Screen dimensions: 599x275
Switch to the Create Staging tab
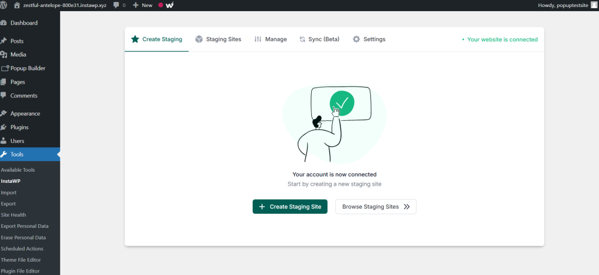(157, 39)
